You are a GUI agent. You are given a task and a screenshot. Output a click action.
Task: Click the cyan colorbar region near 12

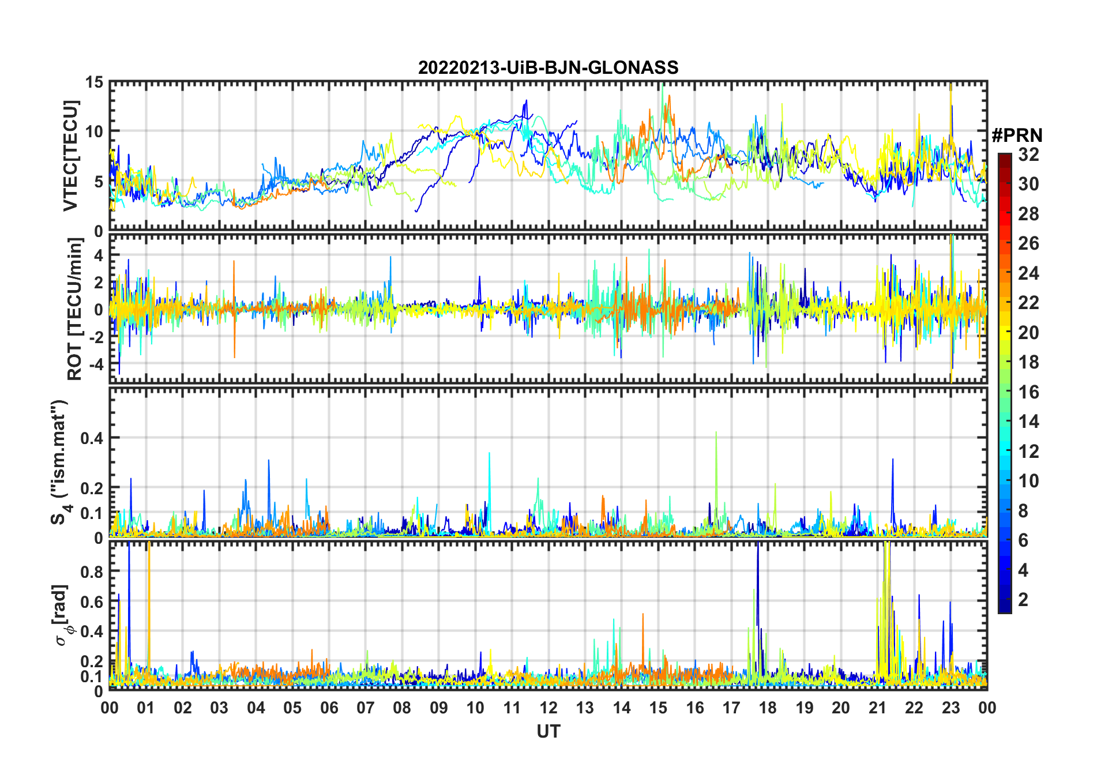pos(1005,451)
